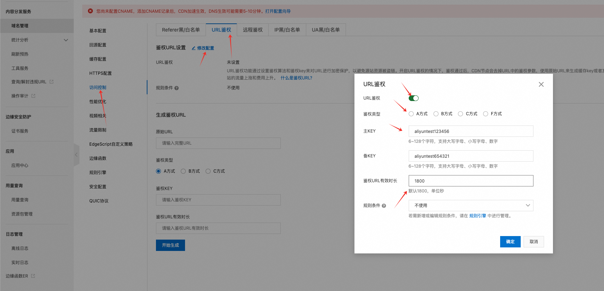This screenshot has height=291, width=604.
Task: Expand the 统计分析 sidebar chevron
Action: pyautogui.click(x=66, y=40)
